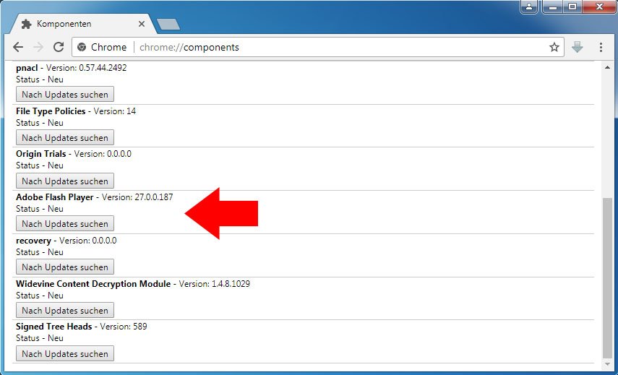Open the Chrome user profile button
618x375 pixels.
(529, 7)
